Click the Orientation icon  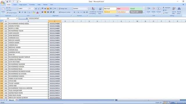(x=51, y=9)
